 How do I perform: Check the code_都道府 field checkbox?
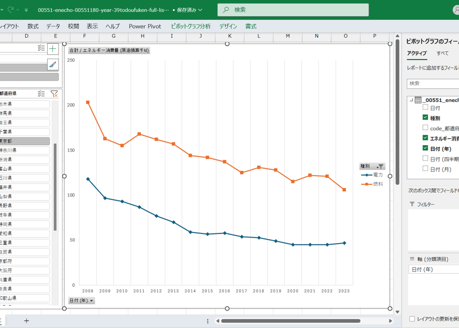(425, 128)
